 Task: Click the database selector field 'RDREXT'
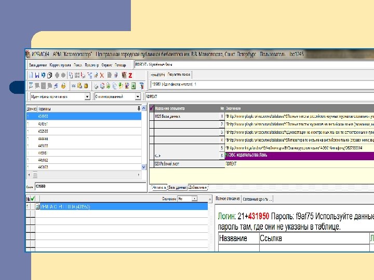coord(254,64)
